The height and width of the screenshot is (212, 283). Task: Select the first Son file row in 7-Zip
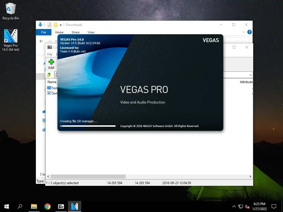52,88
